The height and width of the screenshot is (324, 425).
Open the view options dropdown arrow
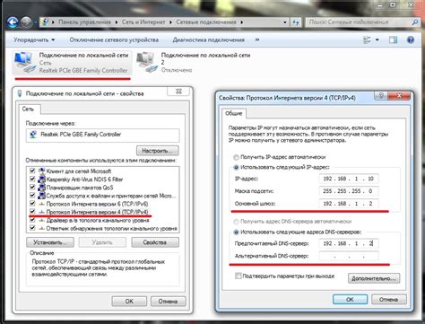point(377,39)
